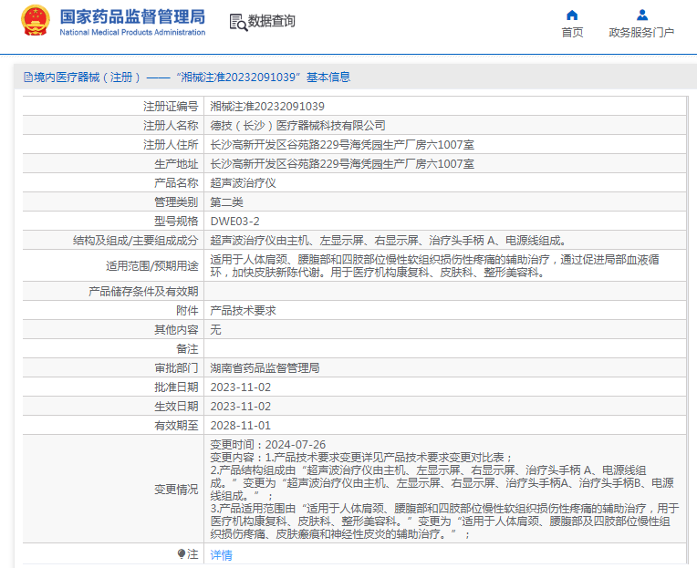Screen dimensions: 697x568
Task: Click the 产品储存条件及有效期 label
Action: click(x=142, y=292)
